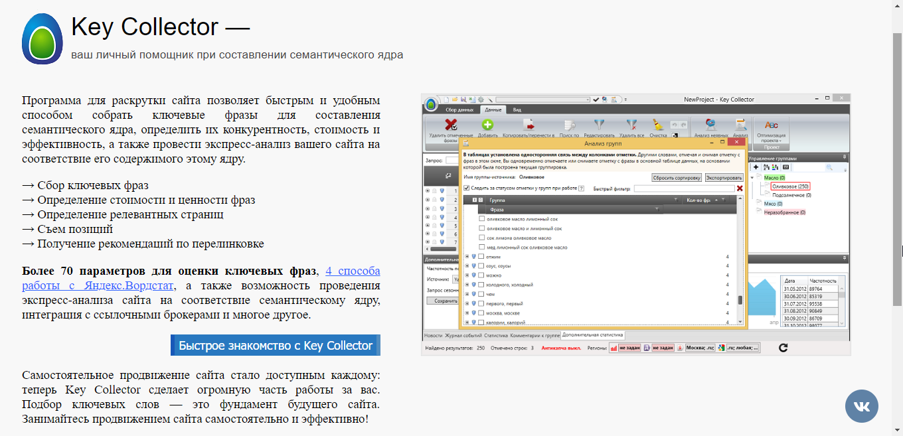This screenshot has height=436, width=903.
Task: Click the green 'Добавить' plus icon
Action: (x=487, y=124)
